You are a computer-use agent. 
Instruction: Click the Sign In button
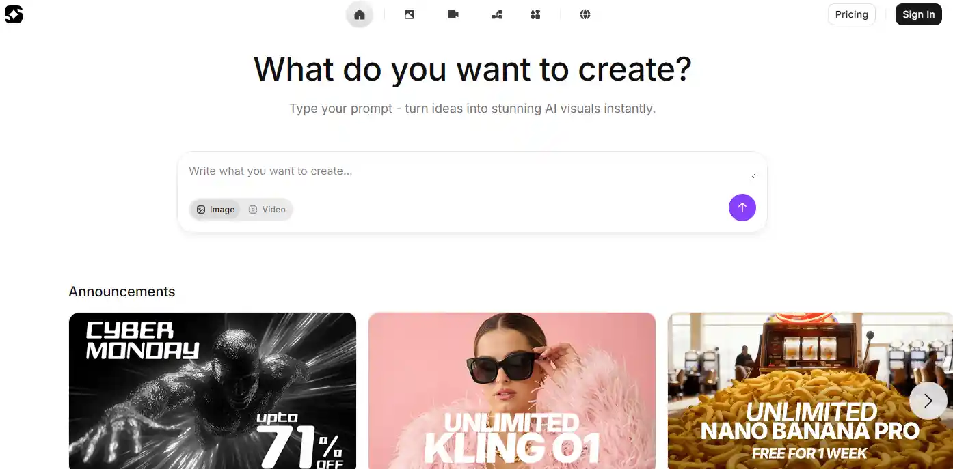tap(918, 14)
